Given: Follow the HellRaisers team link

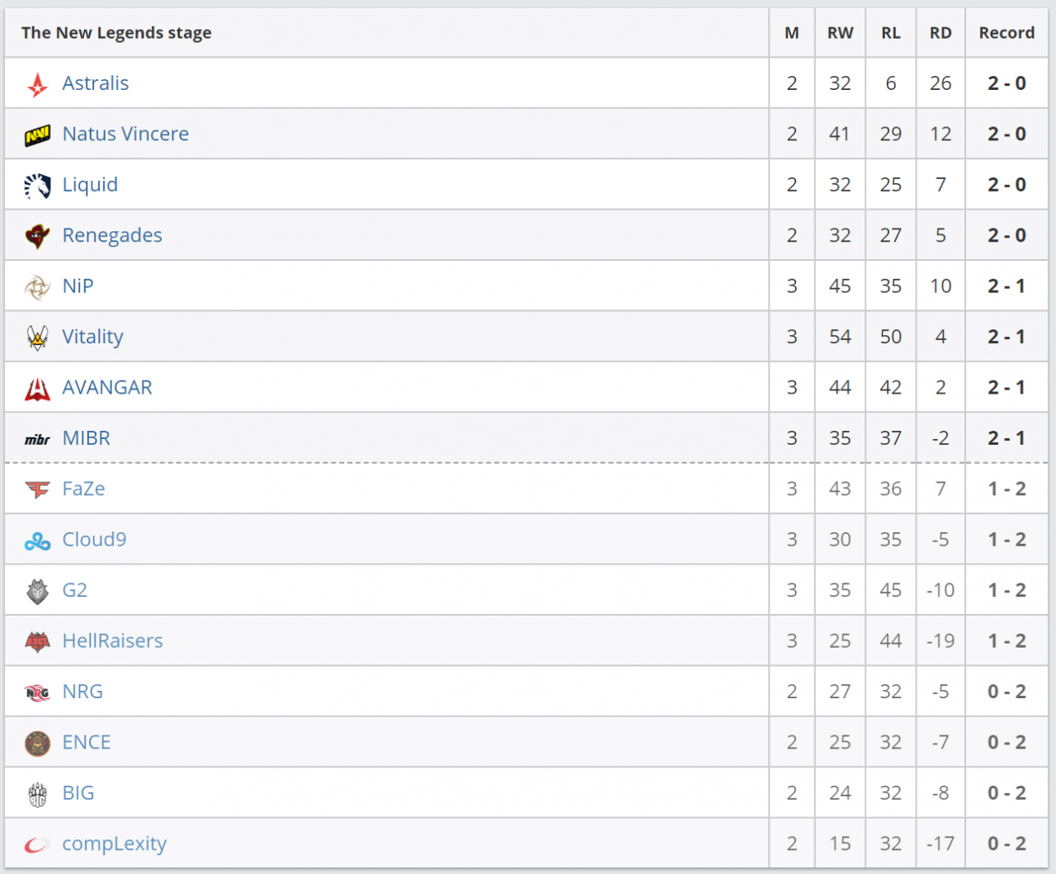Looking at the screenshot, I should [x=112, y=641].
